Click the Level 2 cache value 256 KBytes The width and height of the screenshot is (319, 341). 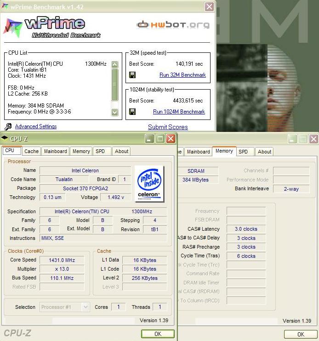(x=145, y=278)
